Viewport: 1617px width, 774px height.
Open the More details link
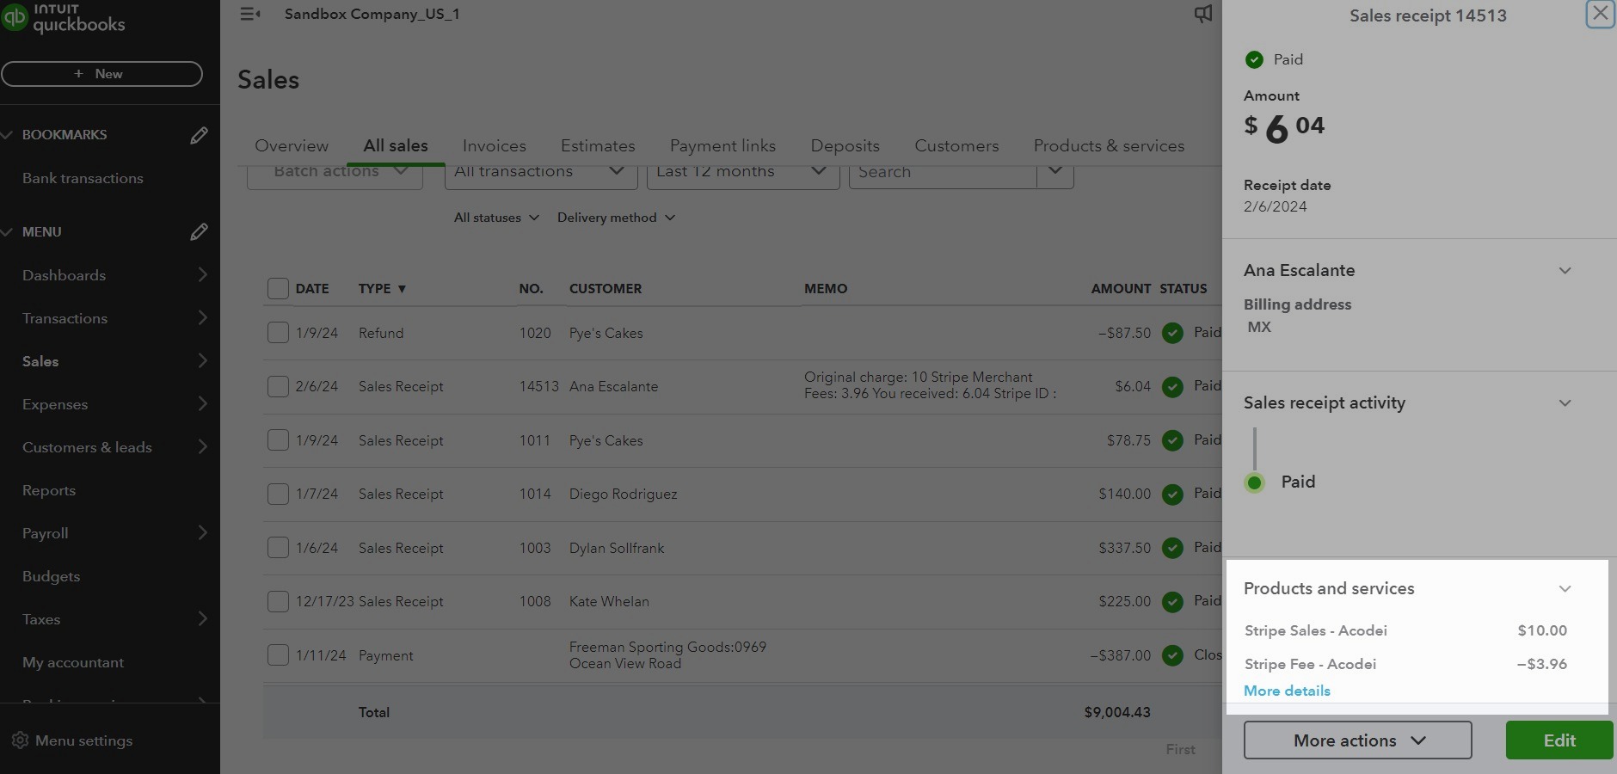[1287, 691]
